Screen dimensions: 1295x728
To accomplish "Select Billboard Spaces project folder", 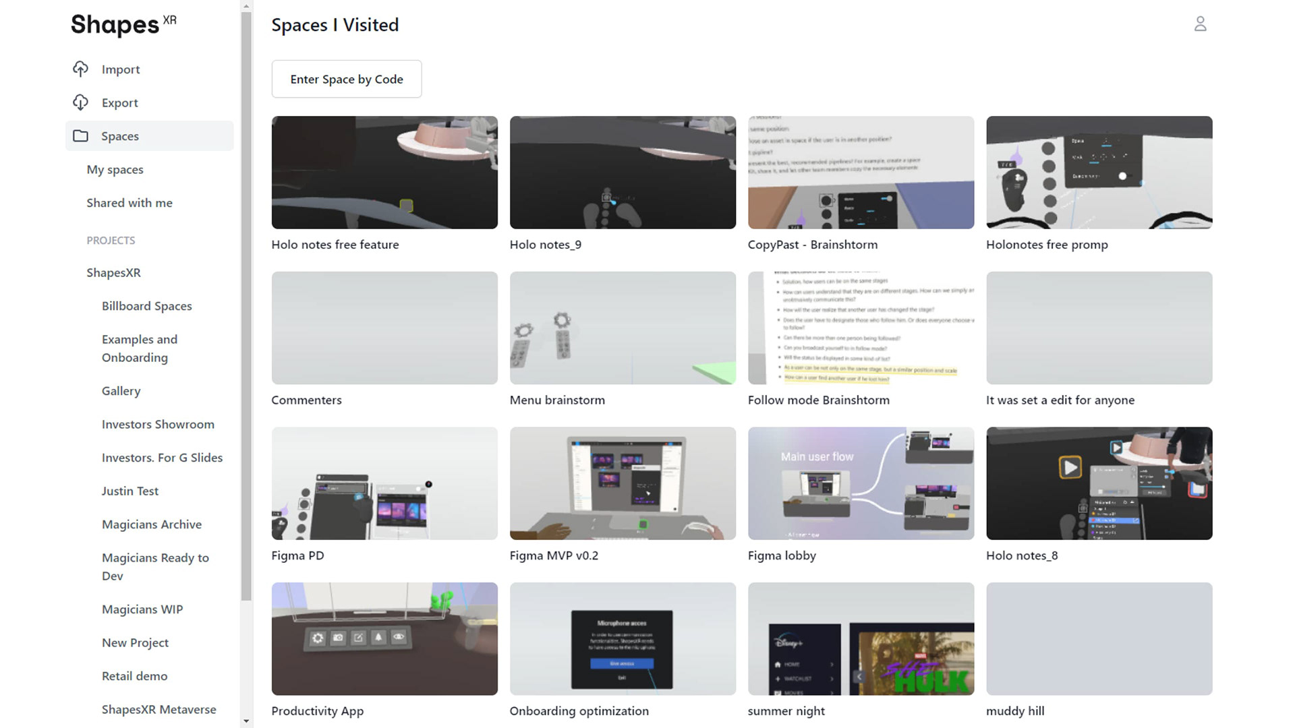I will tap(146, 306).
